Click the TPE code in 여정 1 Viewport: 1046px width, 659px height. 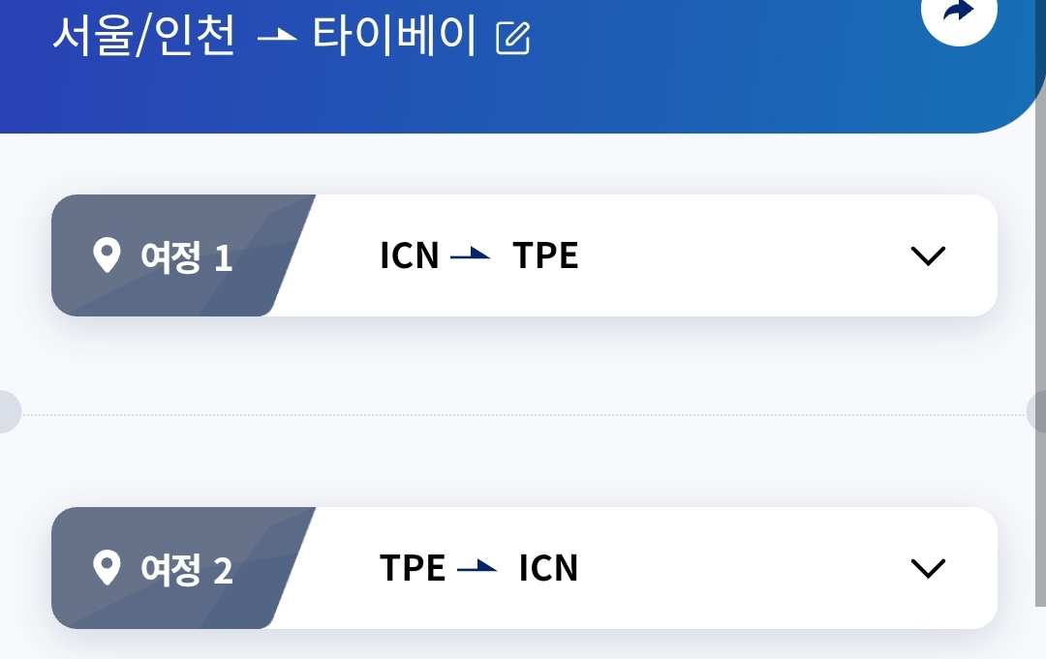click(545, 255)
